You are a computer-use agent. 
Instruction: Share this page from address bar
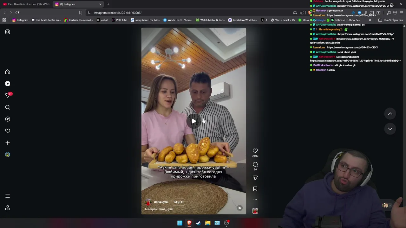pyautogui.click(x=302, y=13)
